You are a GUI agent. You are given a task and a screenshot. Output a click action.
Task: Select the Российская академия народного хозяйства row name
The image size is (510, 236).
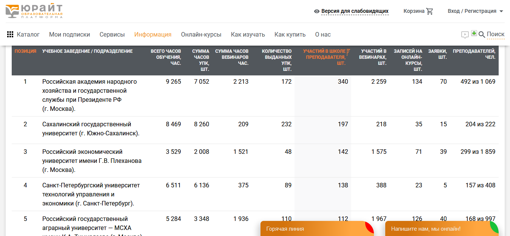pyautogui.click(x=90, y=95)
